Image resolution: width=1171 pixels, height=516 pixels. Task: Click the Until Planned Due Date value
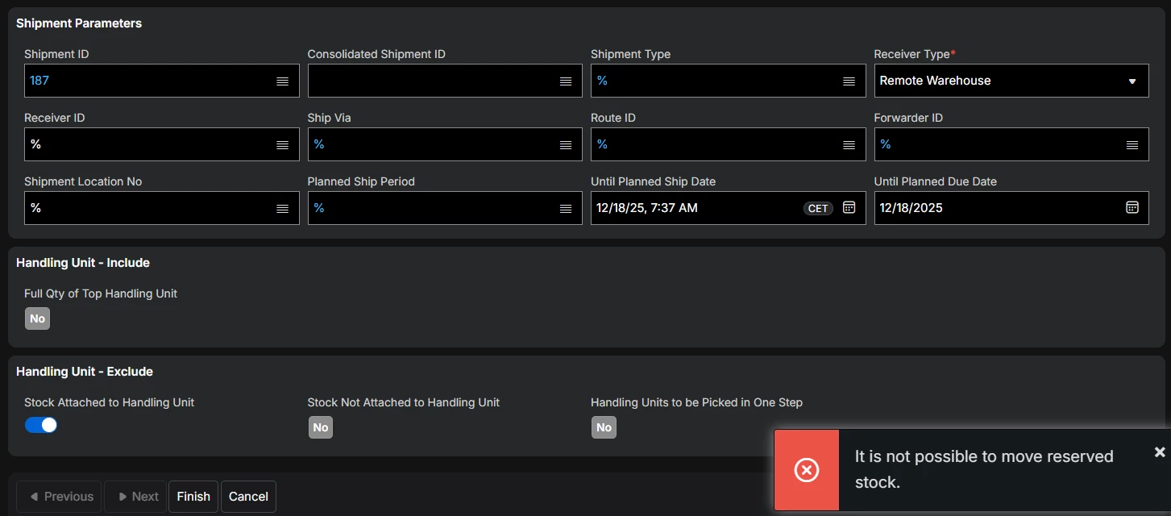pos(911,208)
